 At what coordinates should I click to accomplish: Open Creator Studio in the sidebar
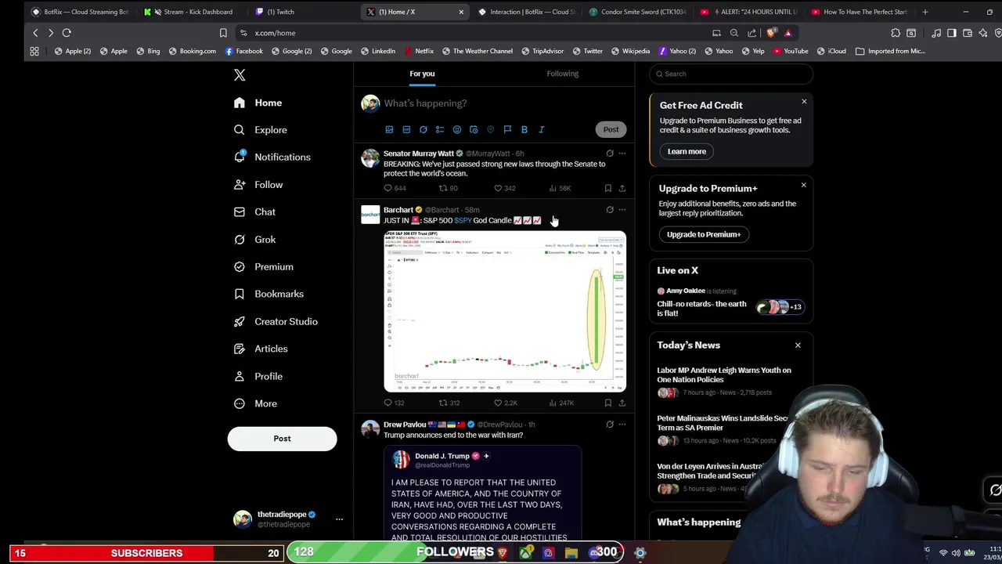(x=275, y=321)
